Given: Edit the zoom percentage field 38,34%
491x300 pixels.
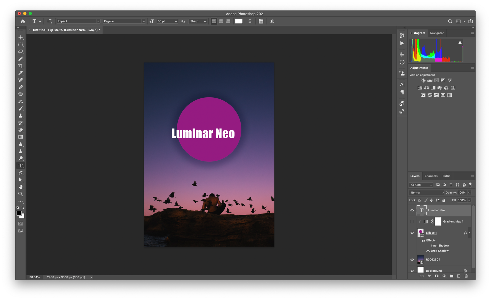Looking at the screenshot, I should 34,277.
